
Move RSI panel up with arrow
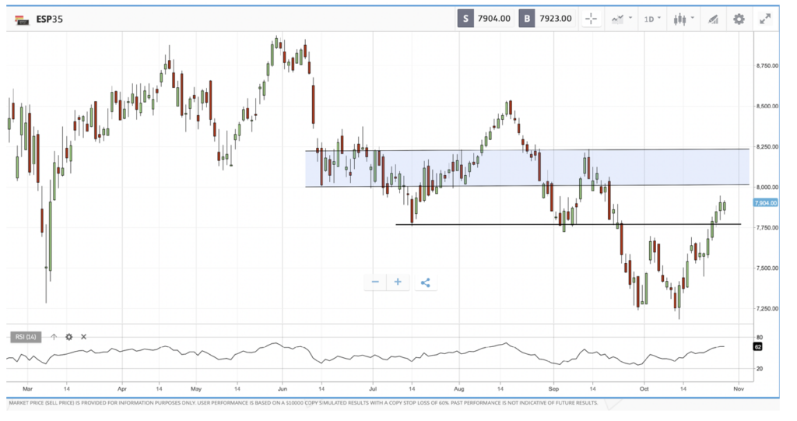(x=54, y=337)
